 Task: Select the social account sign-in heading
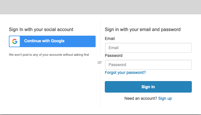pos(41,30)
